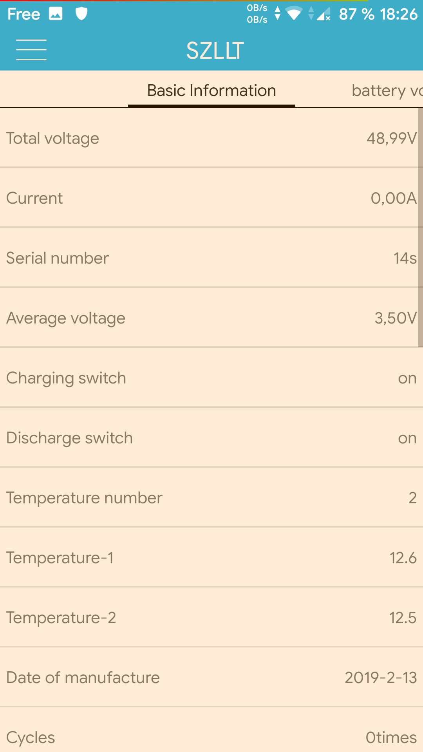The width and height of the screenshot is (423, 752).
Task: Click the vertical scrollbar thumb
Action: (x=421, y=228)
